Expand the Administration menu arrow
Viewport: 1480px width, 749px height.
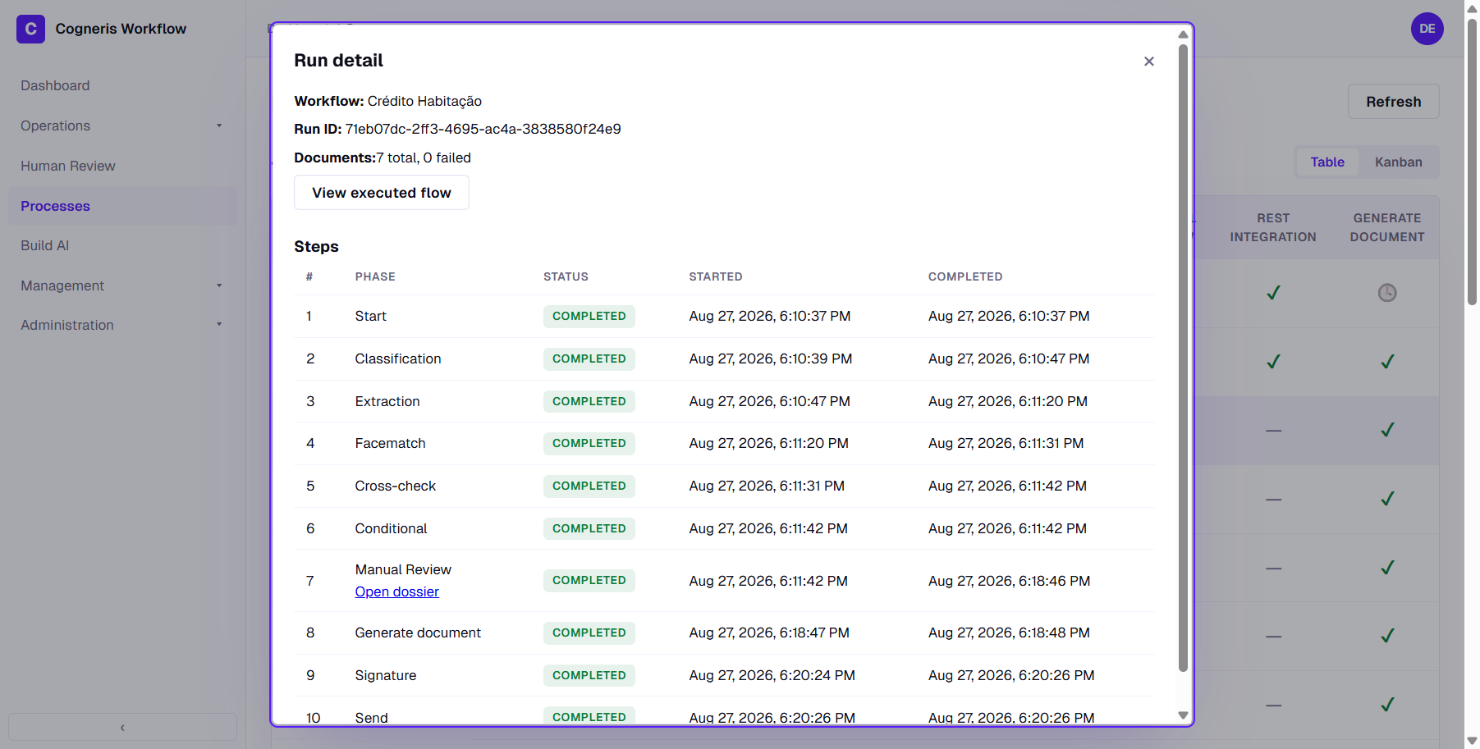pos(219,325)
